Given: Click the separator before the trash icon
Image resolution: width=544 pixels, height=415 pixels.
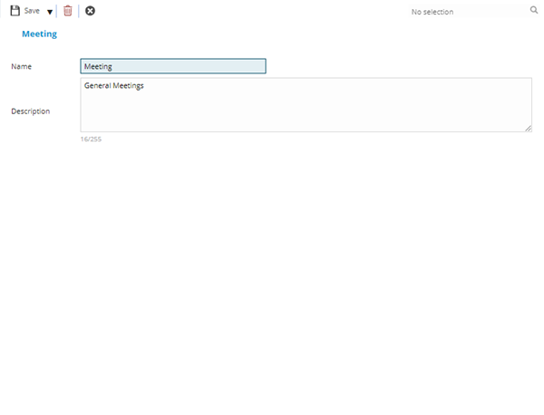Looking at the screenshot, I should 57,11.
